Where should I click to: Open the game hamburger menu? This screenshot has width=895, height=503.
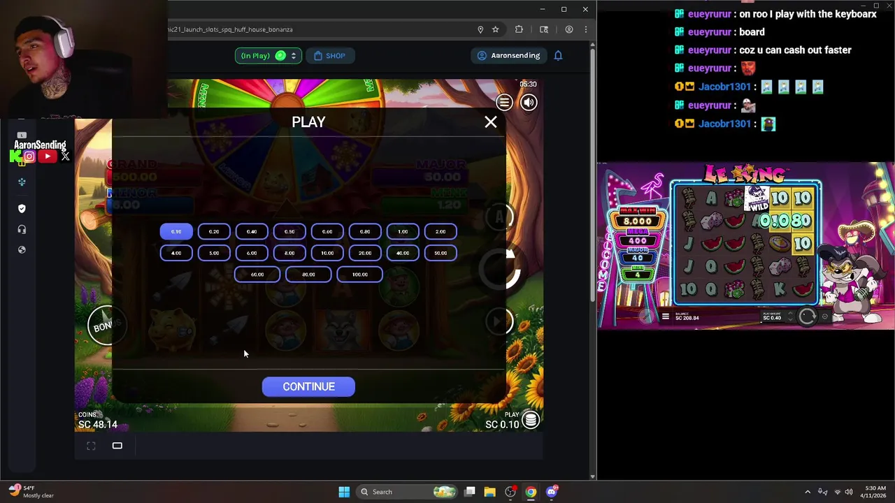tap(504, 103)
